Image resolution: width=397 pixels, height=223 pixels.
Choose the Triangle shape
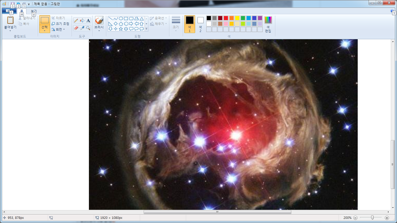click(x=141, y=19)
